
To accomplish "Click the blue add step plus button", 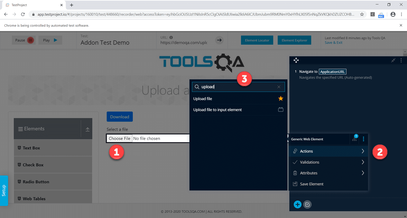I will click(x=298, y=204).
